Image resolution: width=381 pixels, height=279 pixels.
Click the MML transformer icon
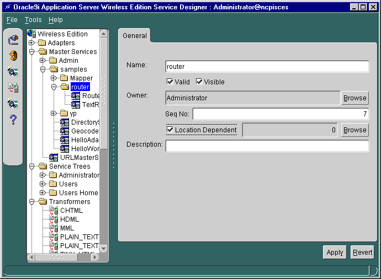(x=54, y=228)
